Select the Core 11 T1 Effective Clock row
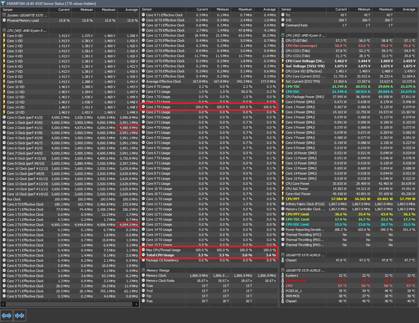The image size is (419, 323). [x=209, y=35]
